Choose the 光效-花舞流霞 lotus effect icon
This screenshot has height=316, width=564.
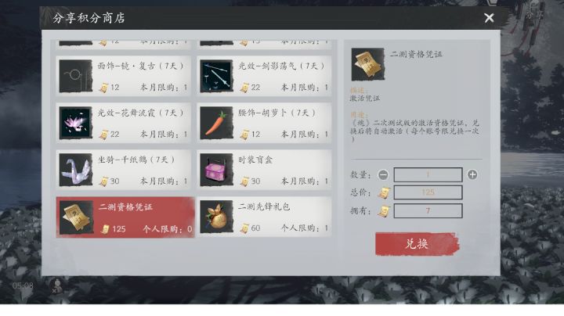coord(75,123)
